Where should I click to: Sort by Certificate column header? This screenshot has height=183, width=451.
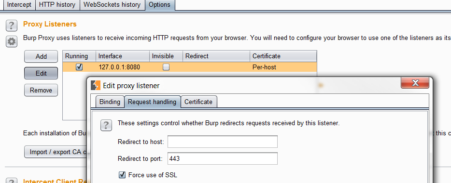283,56
